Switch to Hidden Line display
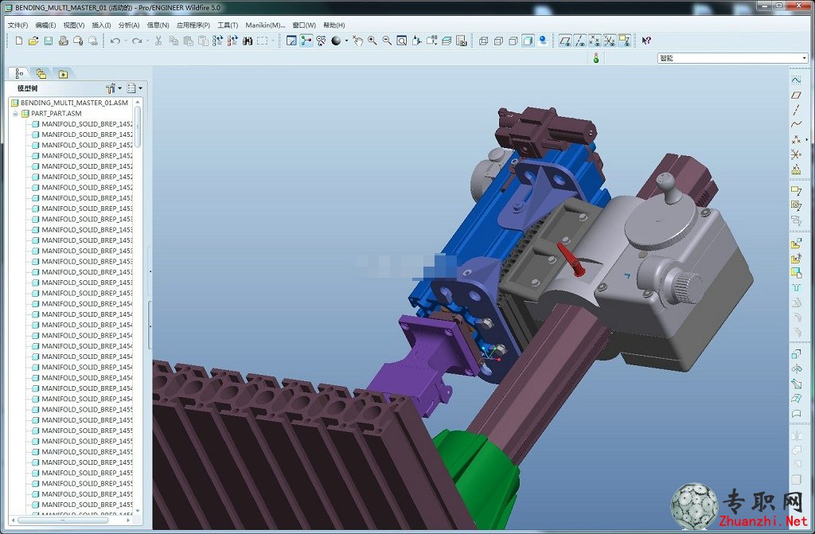 498,41
